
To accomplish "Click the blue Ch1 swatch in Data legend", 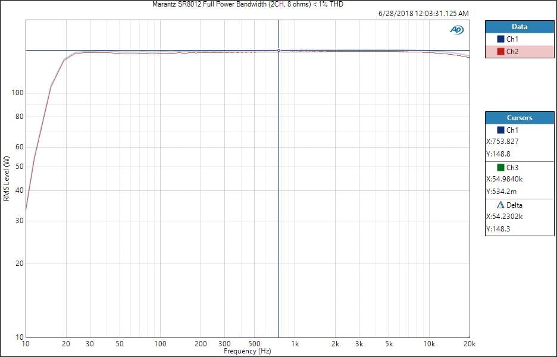I will (x=500, y=39).
